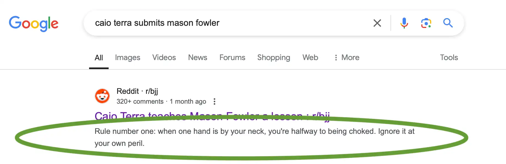Open the News results

(197, 58)
